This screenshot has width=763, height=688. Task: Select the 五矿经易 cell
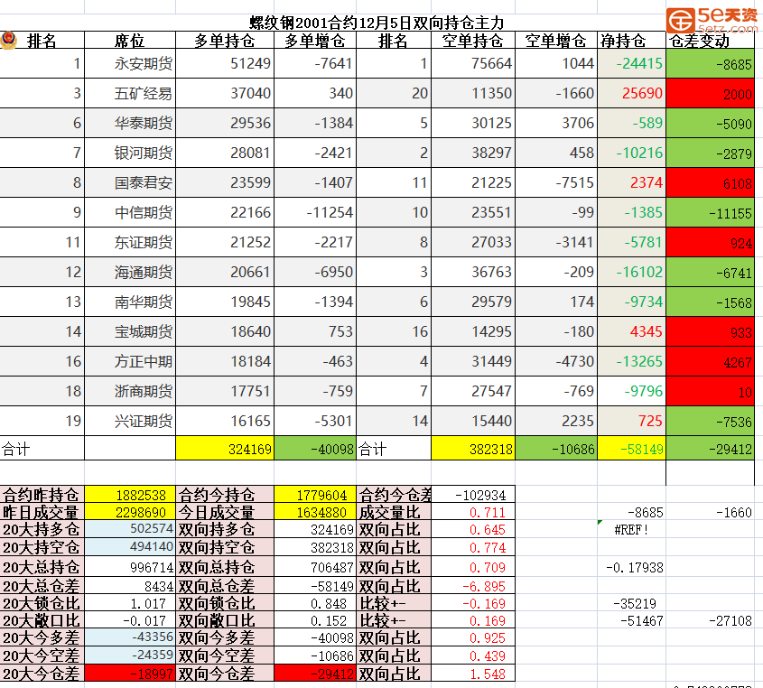coord(130,93)
